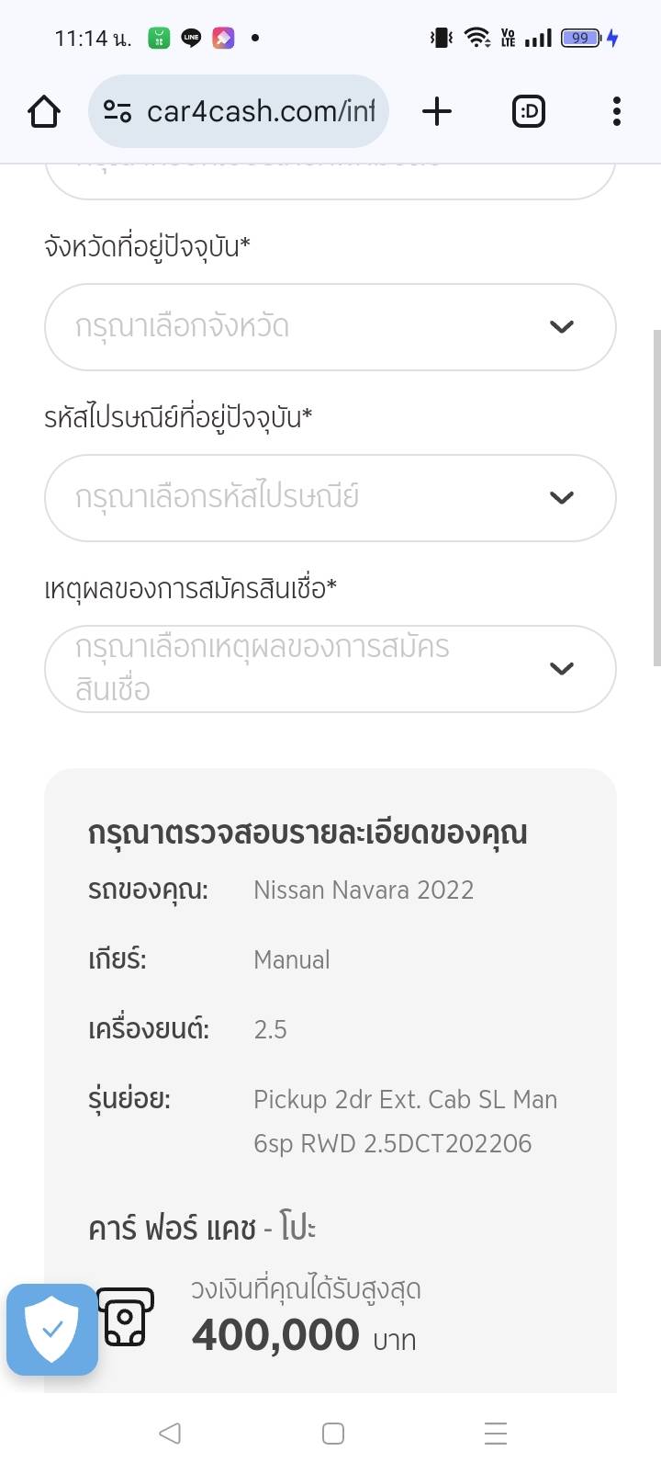The width and height of the screenshot is (661, 1474).
Task: Tap the cash machine loan icon
Action: 126,1317
